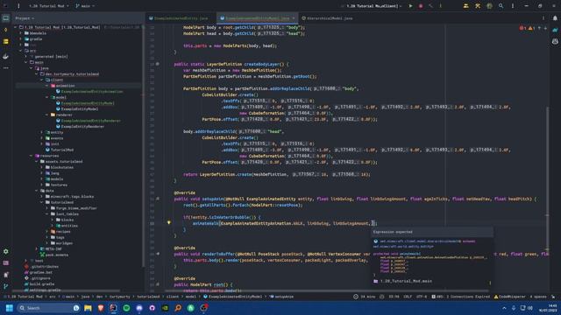Expand the entity package in project tree
This screenshot has width=561, height=315.
coord(42,132)
